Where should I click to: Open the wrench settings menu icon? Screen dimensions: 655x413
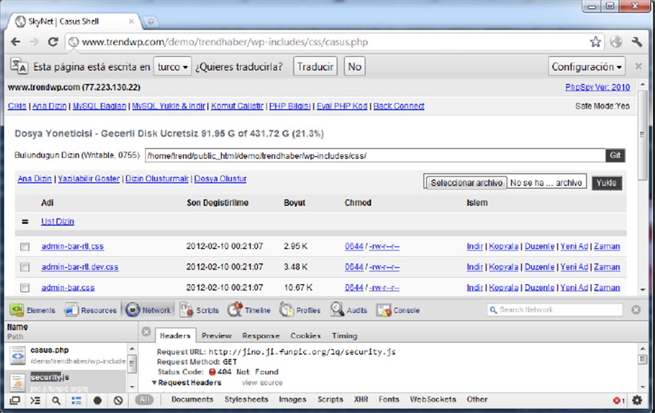[637, 42]
